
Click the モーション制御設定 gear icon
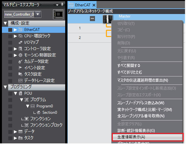20,55
